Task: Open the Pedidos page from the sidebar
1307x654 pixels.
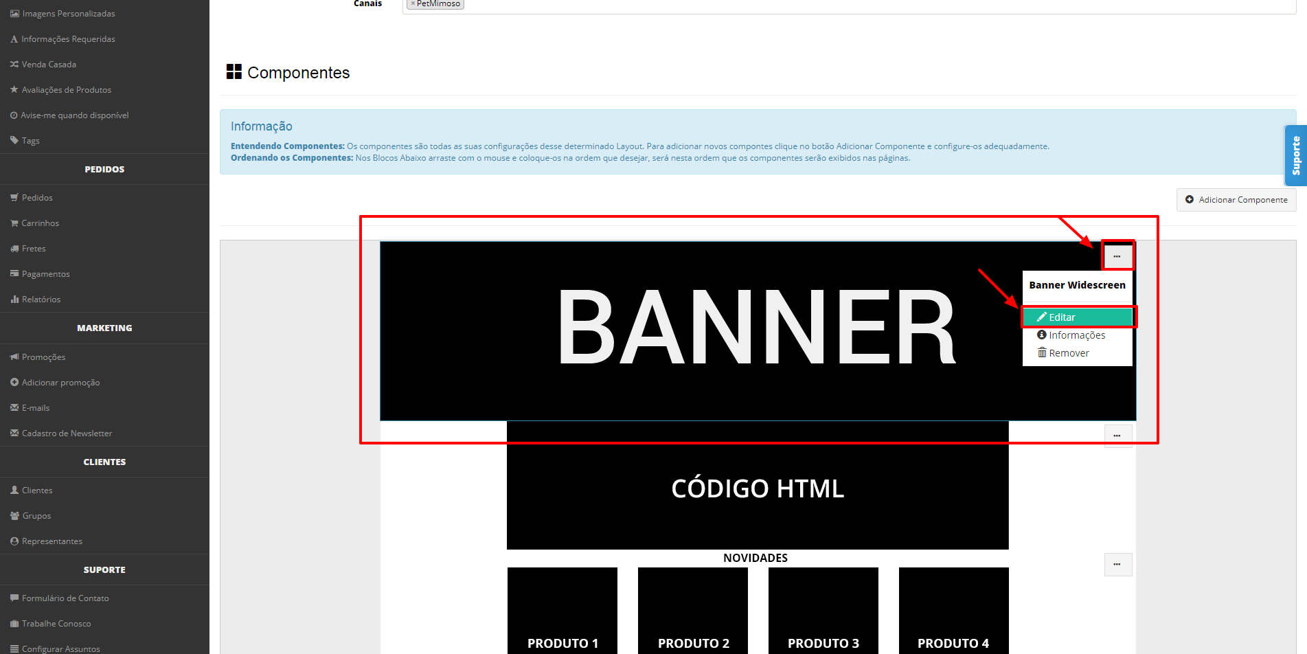Action: pyautogui.click(x=37, y=198)
